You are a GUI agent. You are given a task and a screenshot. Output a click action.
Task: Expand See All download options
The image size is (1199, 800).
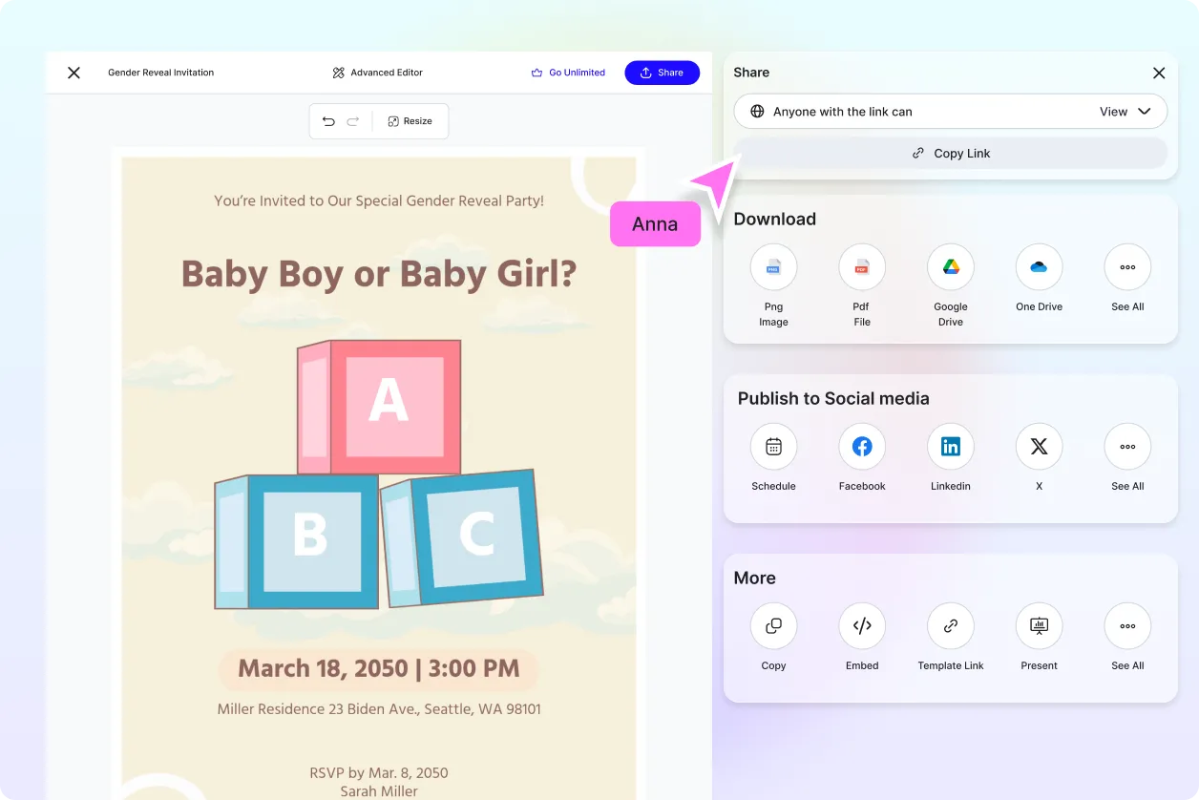click(x=1127, y=267)
